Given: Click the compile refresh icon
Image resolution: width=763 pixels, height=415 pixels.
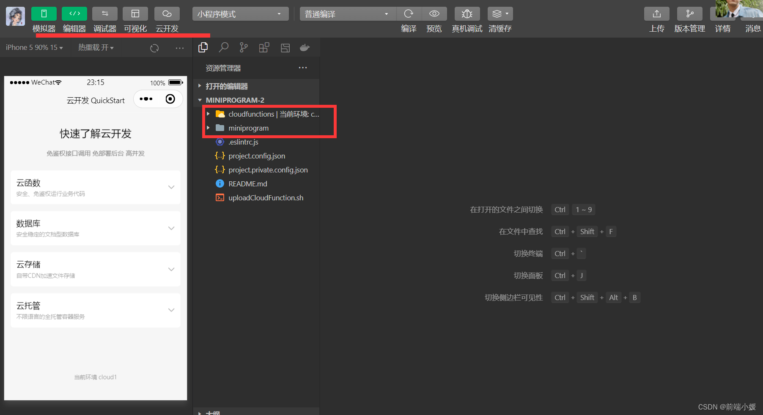Looking at the screenshot, I should point(409,14).
